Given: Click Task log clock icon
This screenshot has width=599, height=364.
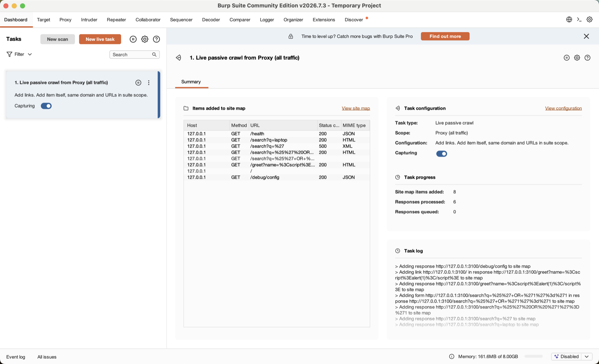Looking at the screenshot, I should [x=398, y=251].
